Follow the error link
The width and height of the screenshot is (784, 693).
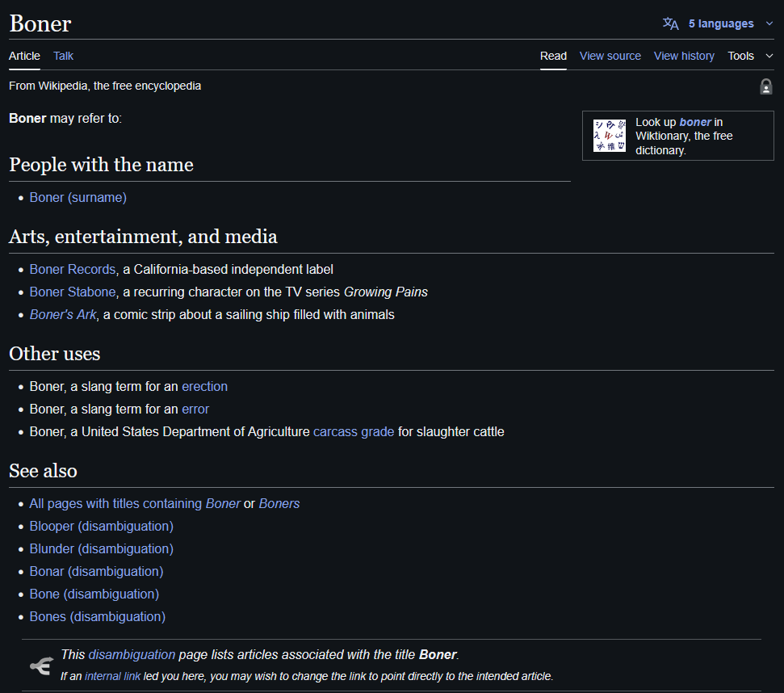pos(195,409)
